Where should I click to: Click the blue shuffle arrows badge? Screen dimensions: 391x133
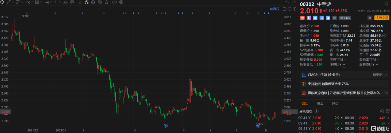315,18
